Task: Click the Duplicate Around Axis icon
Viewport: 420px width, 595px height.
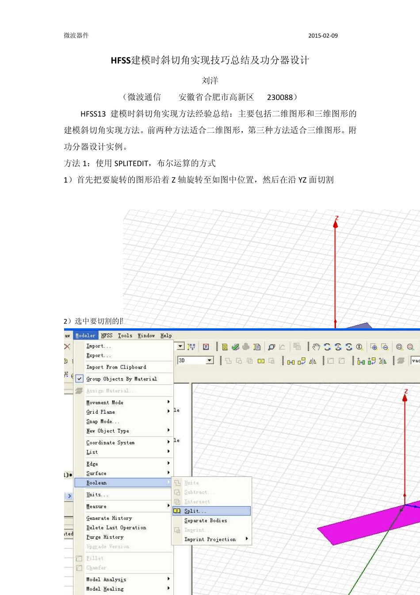Action: pyautogui.click(x=371, y=361)
